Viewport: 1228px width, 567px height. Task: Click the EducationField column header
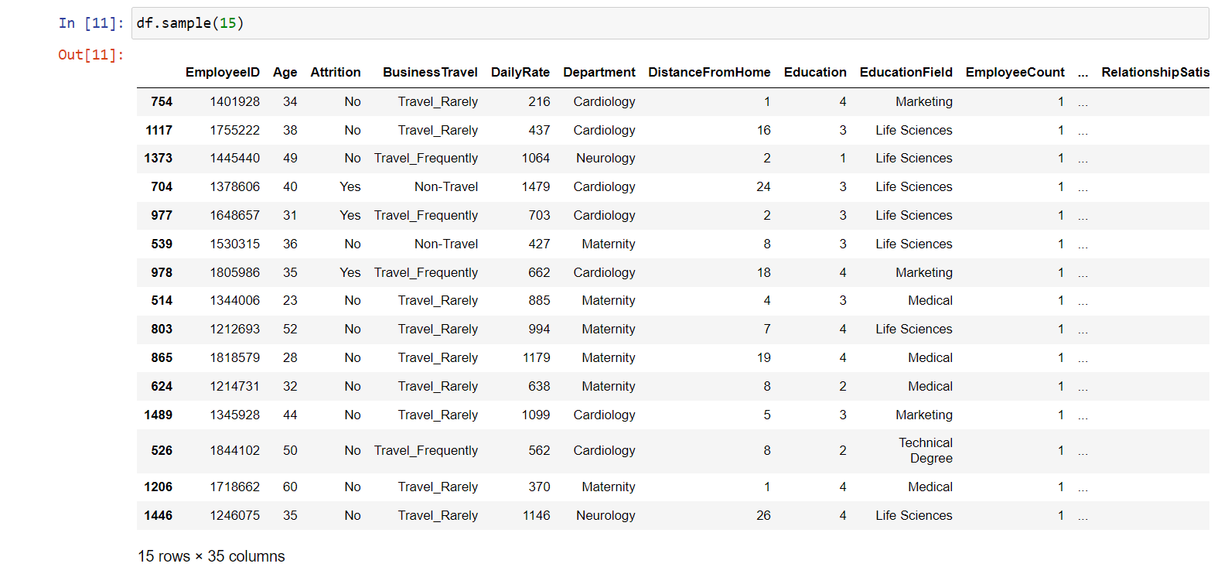coord(906,72)
